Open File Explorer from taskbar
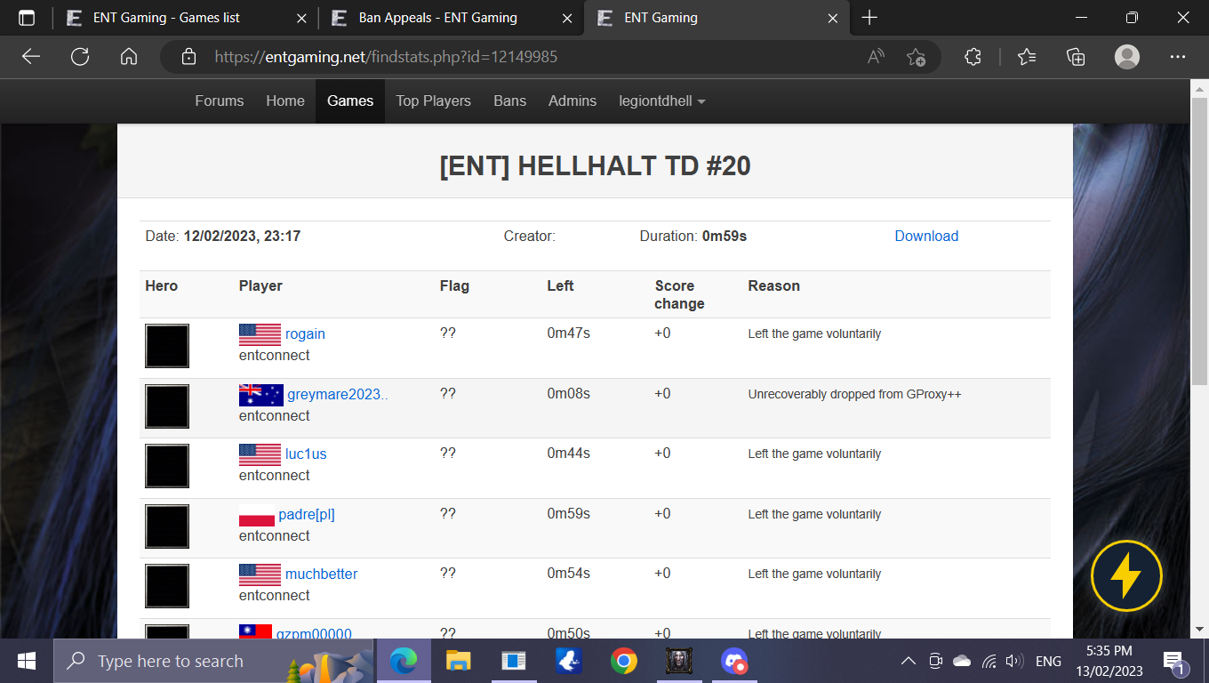 [x=458, y=661]
